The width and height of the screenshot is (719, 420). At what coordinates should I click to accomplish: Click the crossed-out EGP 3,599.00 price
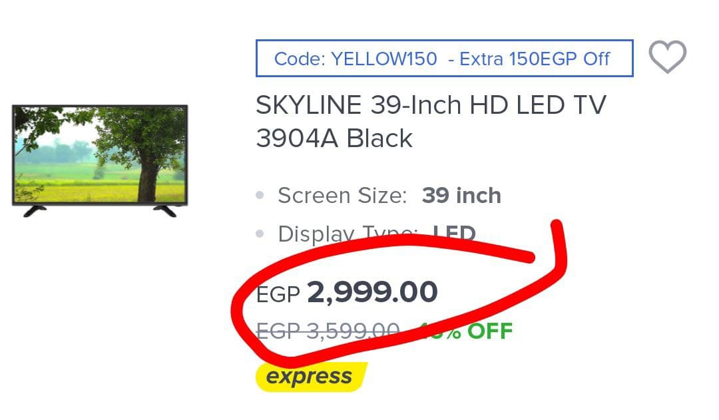tap(328, 330)
